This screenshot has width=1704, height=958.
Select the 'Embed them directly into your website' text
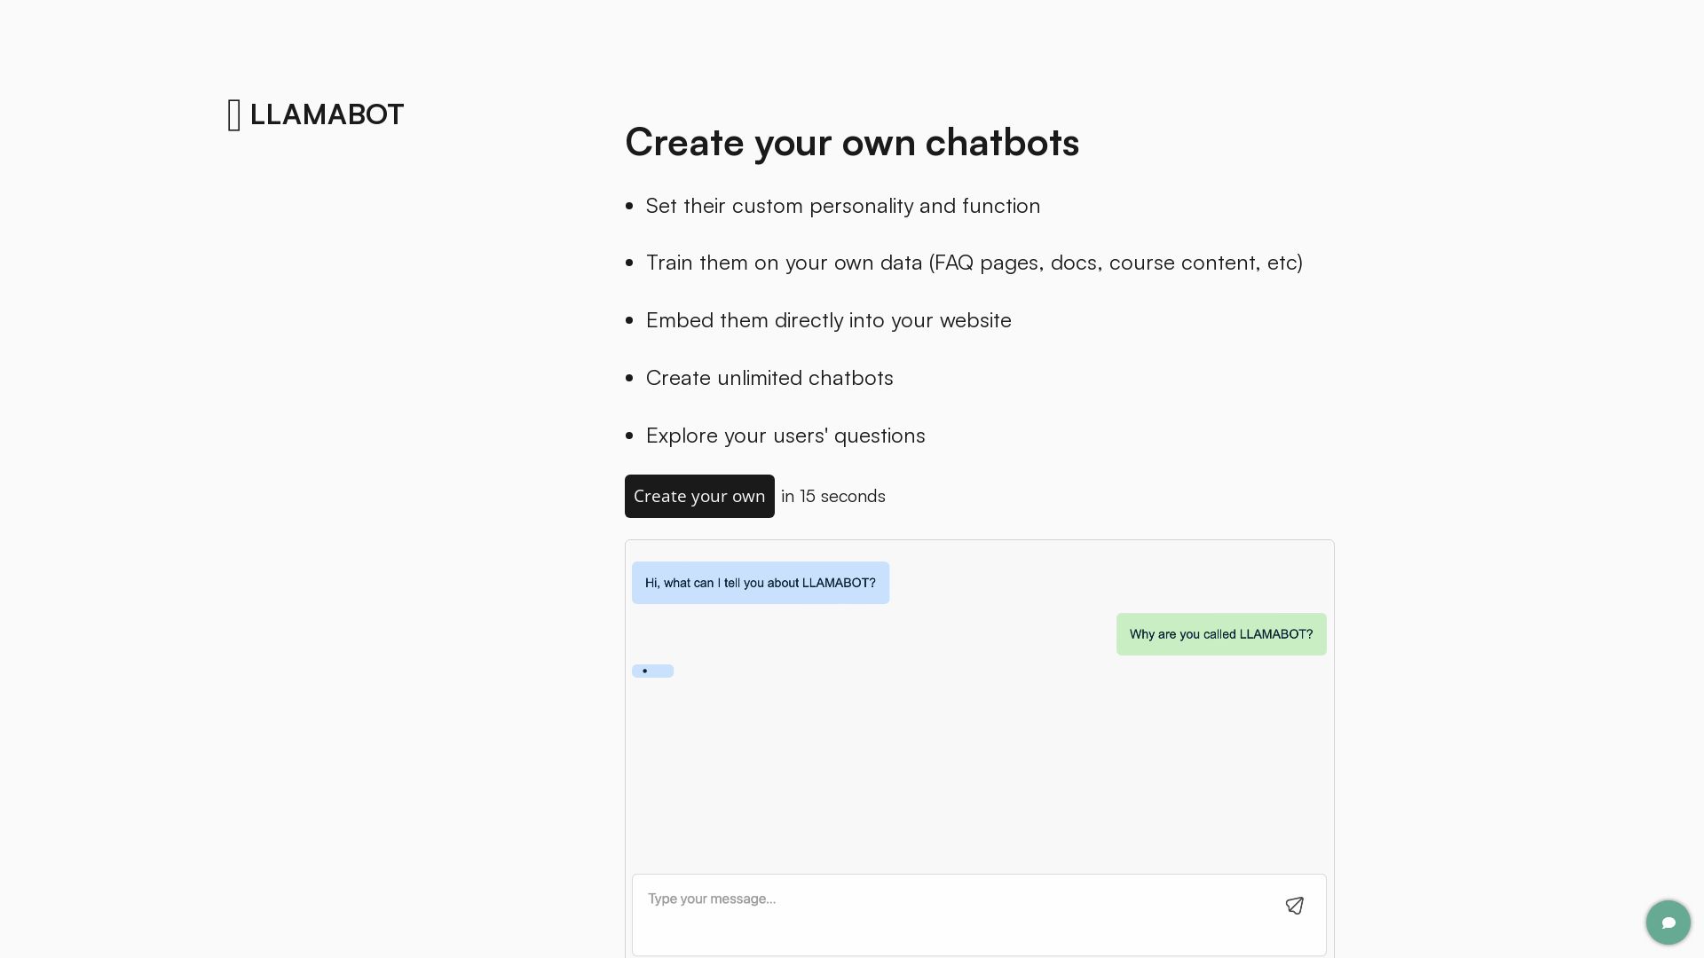point(828,320)
